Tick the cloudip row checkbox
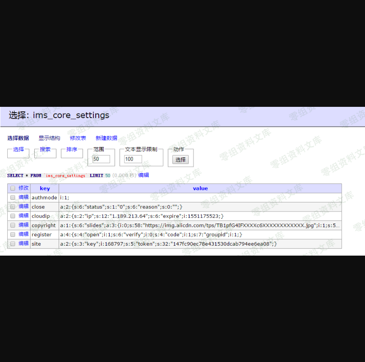 [13, 216]
